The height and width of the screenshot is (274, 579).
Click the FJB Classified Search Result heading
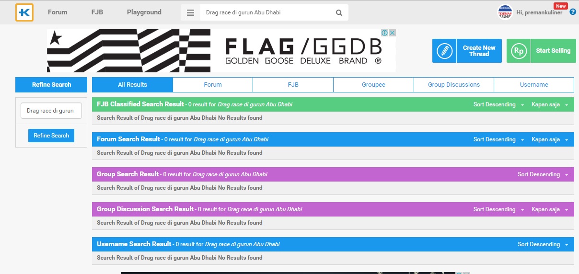[140, 104]
